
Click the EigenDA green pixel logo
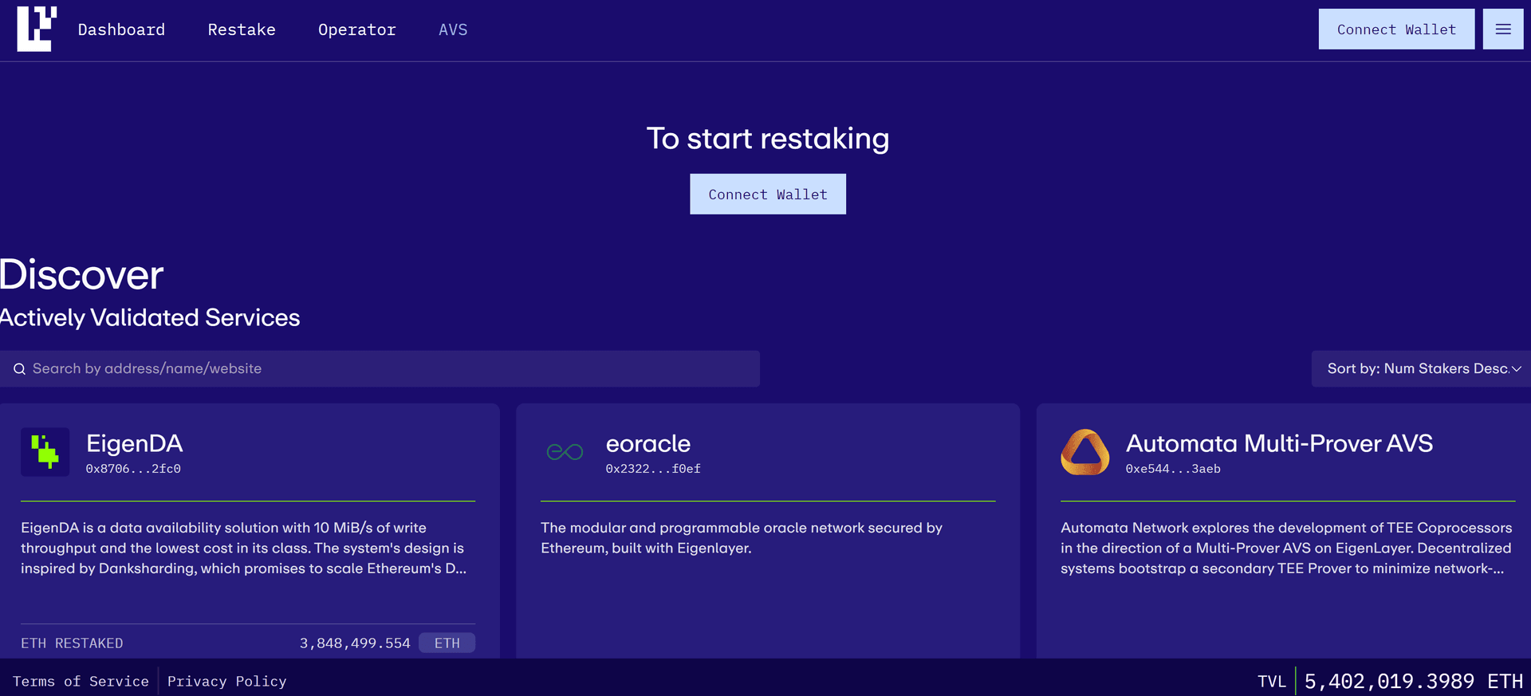[x=45, y=452]
